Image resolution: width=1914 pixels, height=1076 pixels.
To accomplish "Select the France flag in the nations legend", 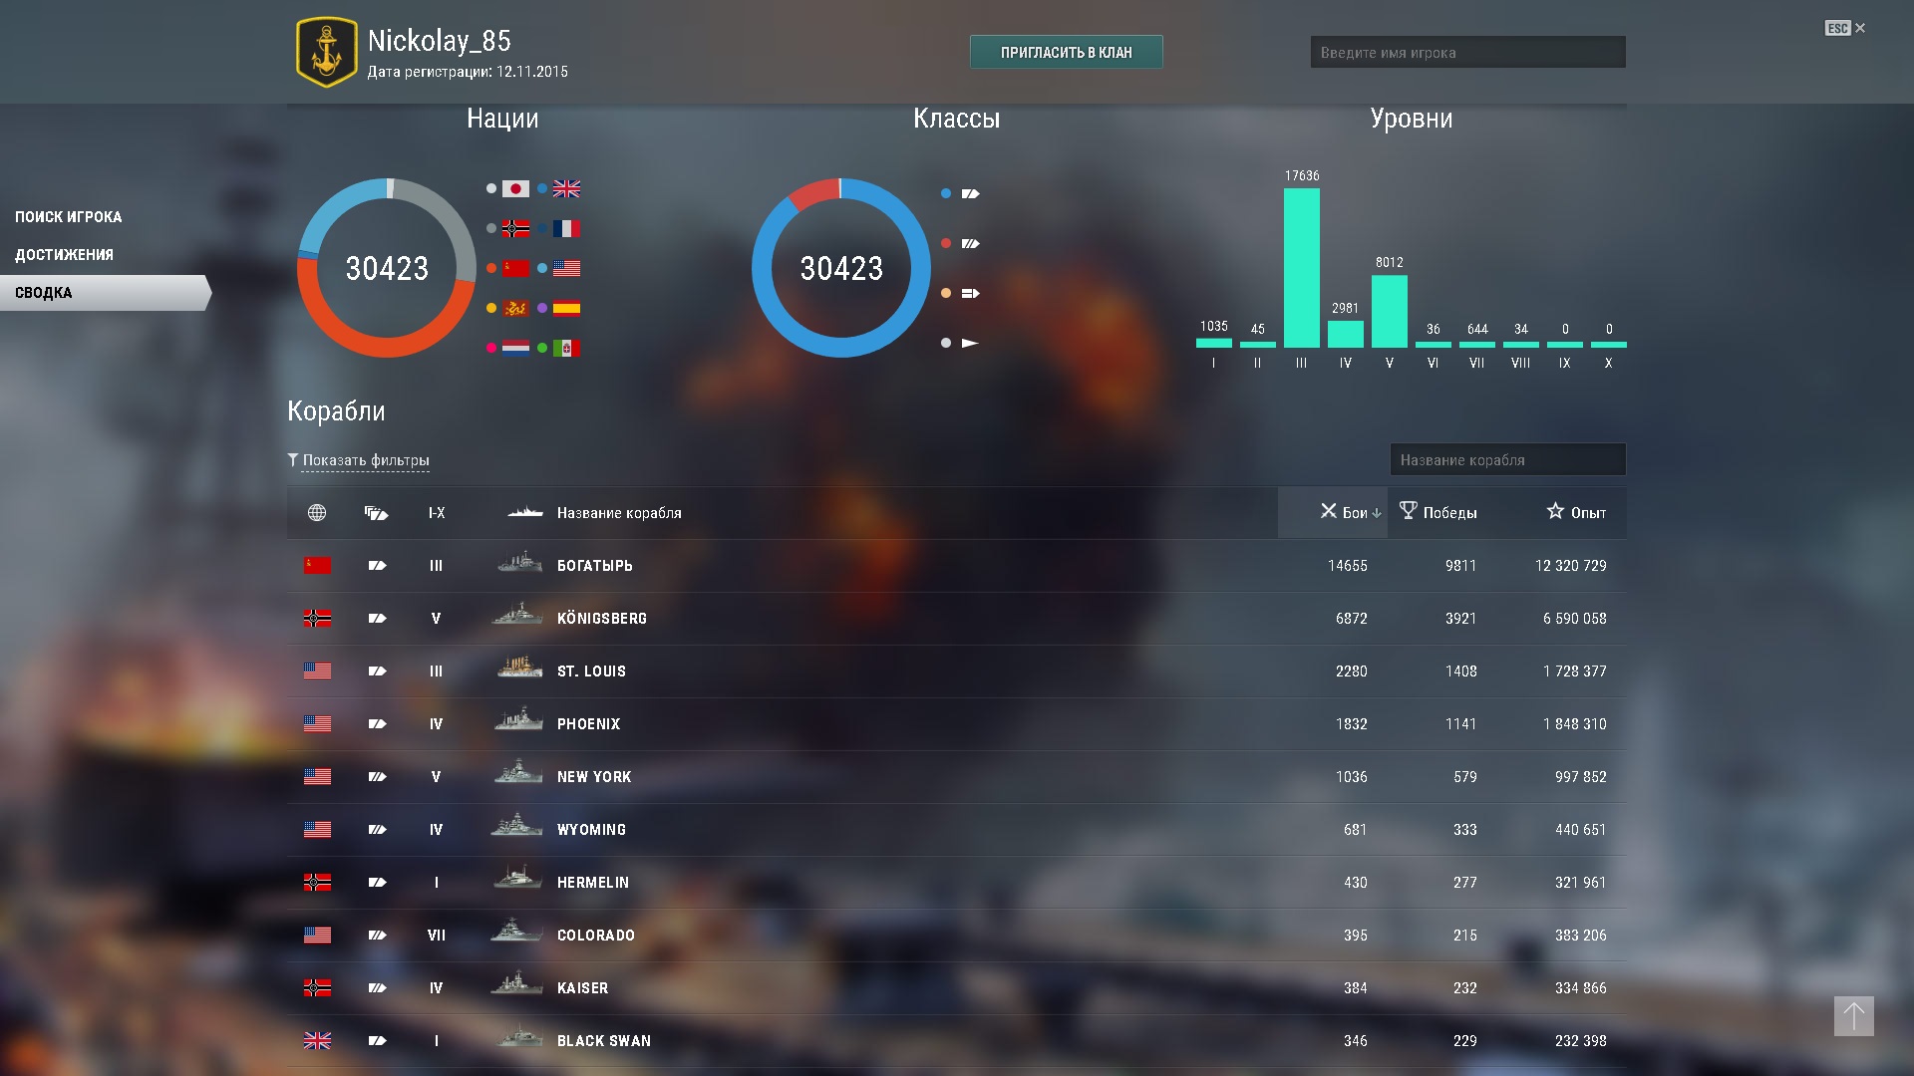I will [566, 228].
